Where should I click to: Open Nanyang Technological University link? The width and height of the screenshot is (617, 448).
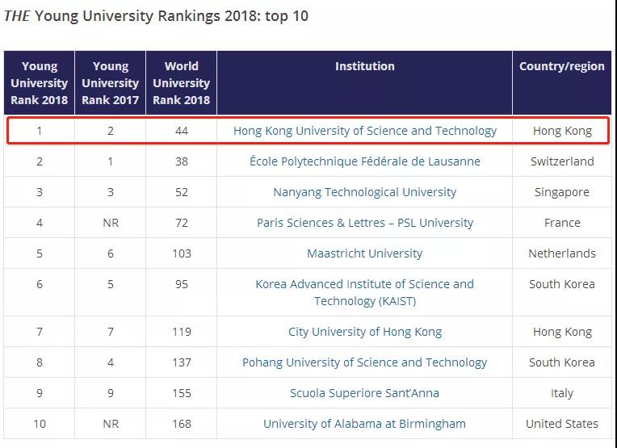coord(365,192)
